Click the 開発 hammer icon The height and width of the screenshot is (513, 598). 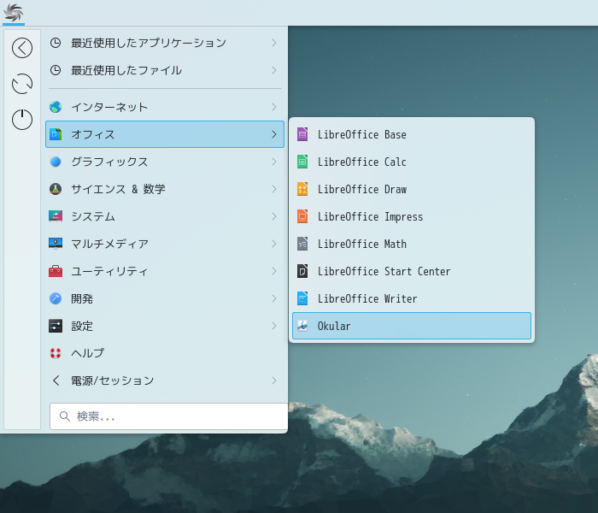pos(56,298)
